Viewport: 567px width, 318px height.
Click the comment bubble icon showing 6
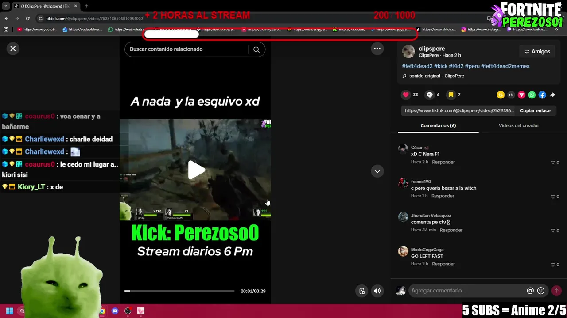click(429, 95)
